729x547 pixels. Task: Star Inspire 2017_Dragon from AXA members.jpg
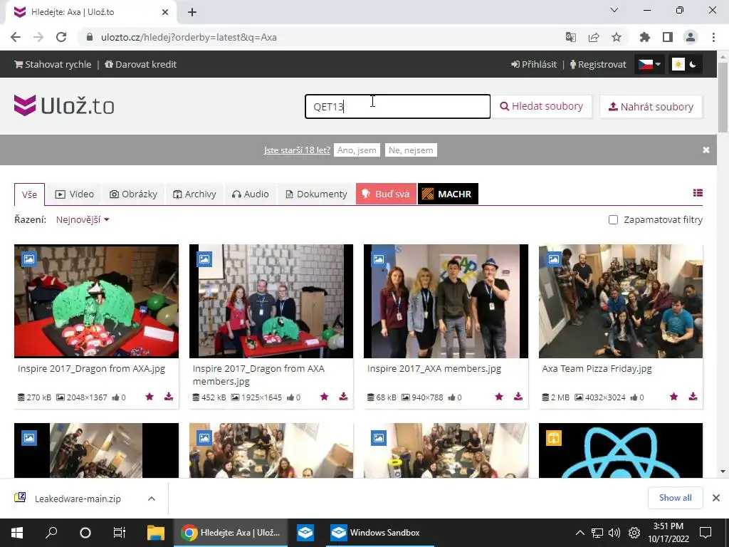tap(324, 397)
